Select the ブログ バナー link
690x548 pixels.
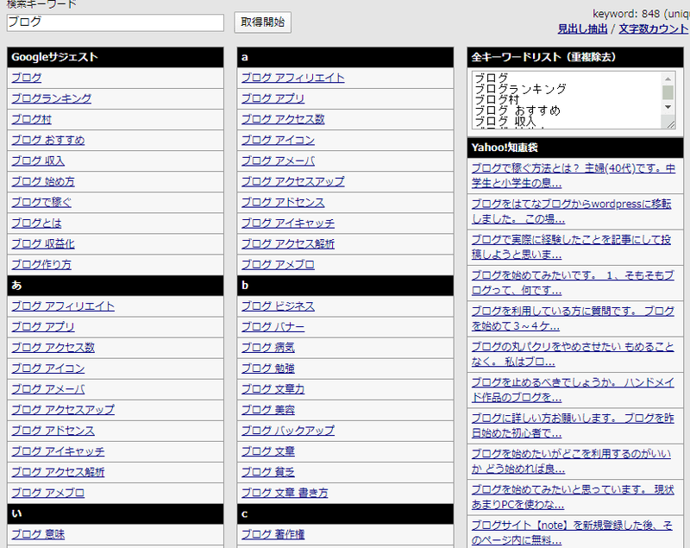point(273,326)
